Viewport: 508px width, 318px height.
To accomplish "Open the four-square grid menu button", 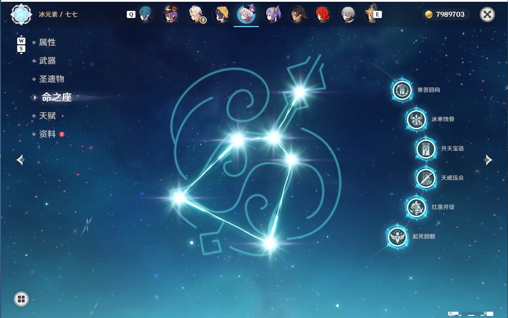I will 21,299.
